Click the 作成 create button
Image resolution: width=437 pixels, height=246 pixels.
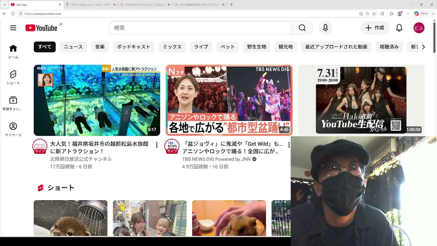(375, 28)
